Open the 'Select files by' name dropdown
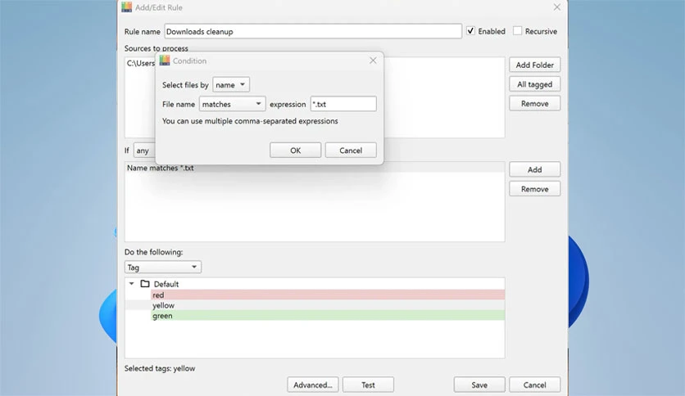The image size is (685, 396). tap(231, 84)
